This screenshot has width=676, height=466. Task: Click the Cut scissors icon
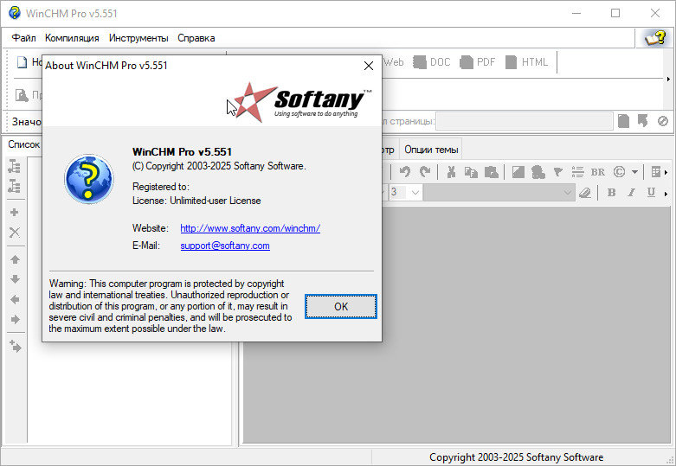[x=451, y=171]
